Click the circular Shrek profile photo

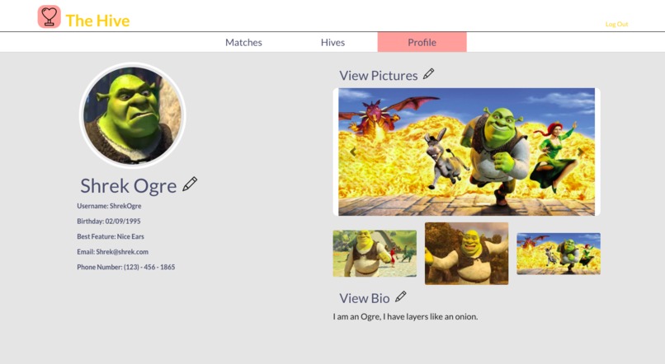pos(132,115)
